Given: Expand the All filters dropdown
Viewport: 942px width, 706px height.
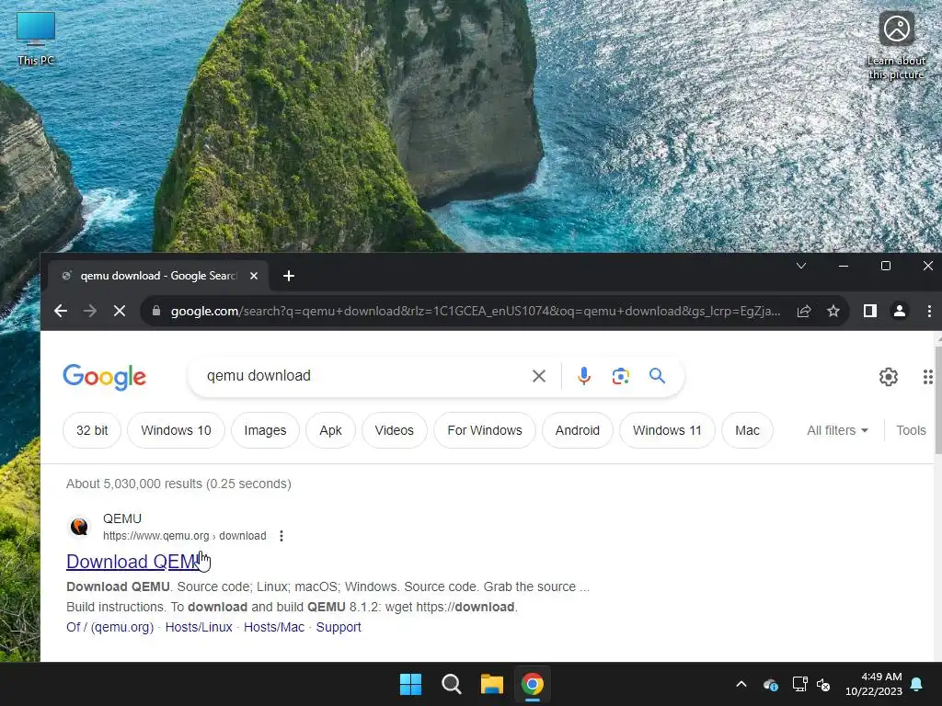Looking at the screenshot, I should 837,430.
